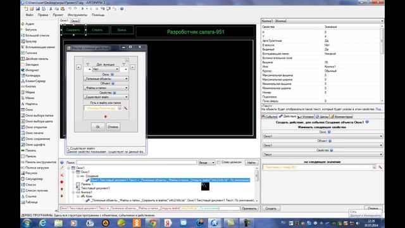Screen dimensions: 405x228
Task: Click the wrench icon next to the value field in the Действия panel
Action: [x=380, y=167]
